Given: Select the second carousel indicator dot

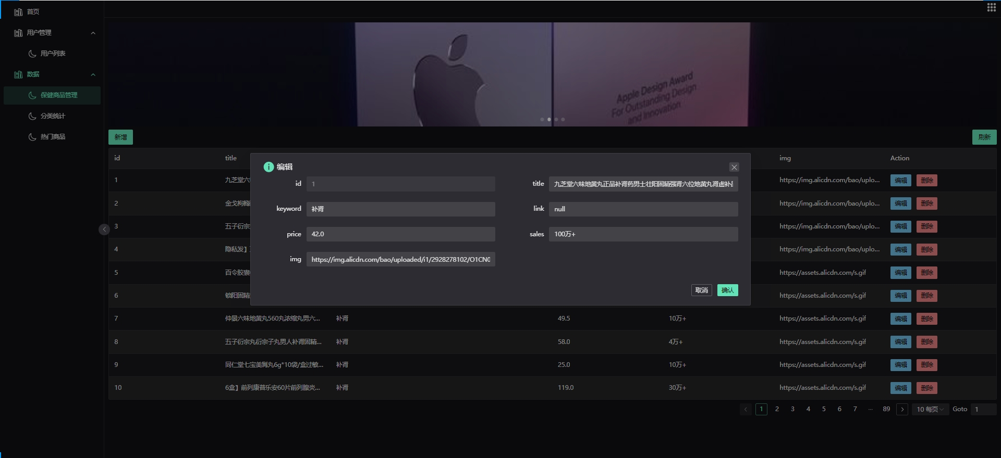Looking at the screenshot, I should (x=549, y=120).
